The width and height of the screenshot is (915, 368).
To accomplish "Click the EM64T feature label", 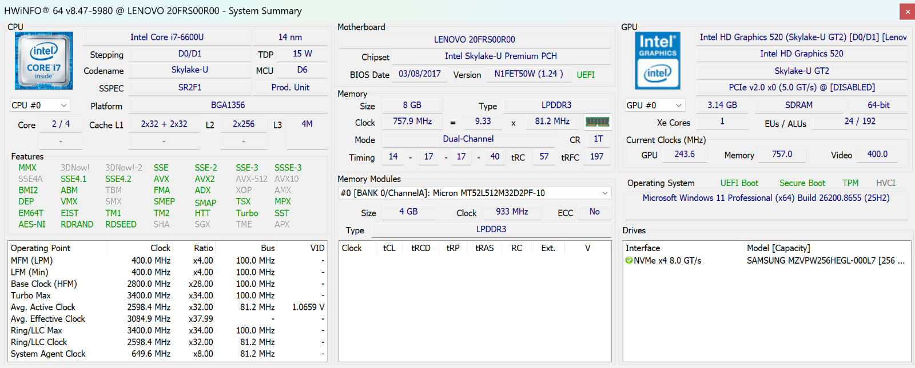I will 31,213.
